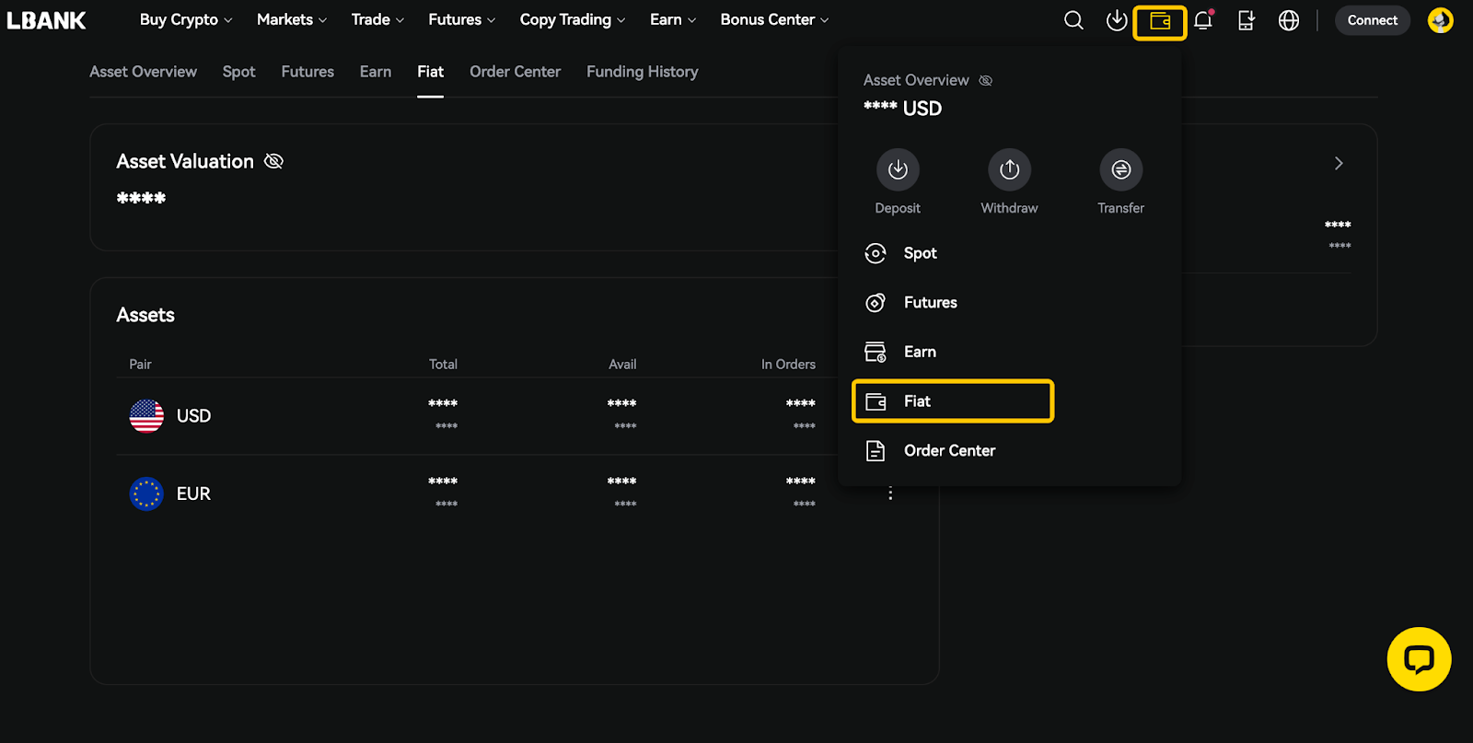1473x743 pixels.
Task: Click the USD currency name
Action: (193, 416)
